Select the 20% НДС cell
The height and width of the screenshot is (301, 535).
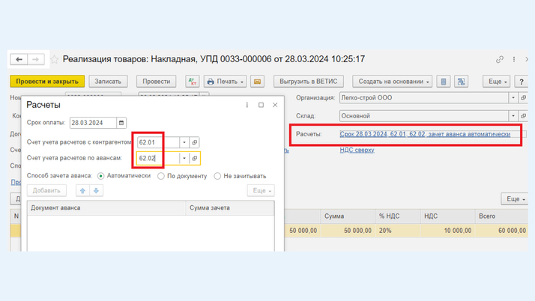pos(398,231)
